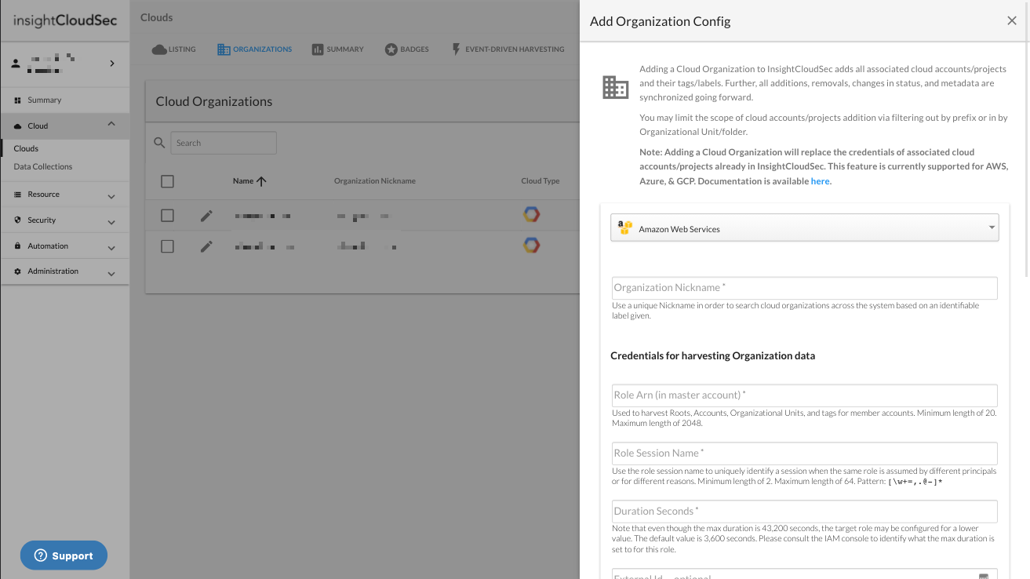Viewport: 1030px width, 579px height.
Task: Expand the Administration sidebar section
Action: [x=111, y=273]
